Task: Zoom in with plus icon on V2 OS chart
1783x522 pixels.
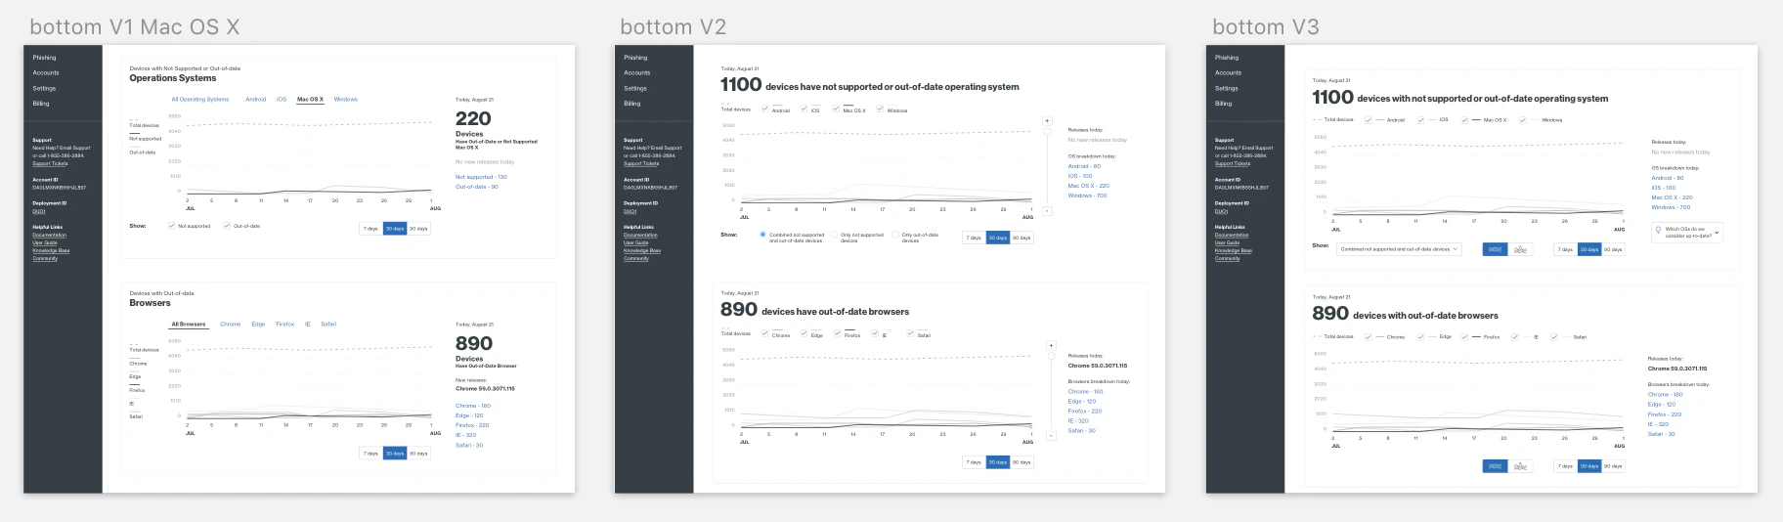Action: pos(1047,121)
